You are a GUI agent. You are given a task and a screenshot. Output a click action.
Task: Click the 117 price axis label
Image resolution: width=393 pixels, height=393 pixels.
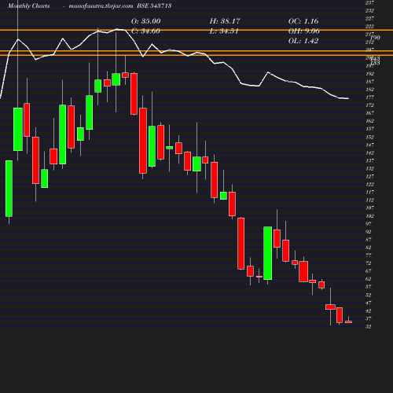pyautogui.click(x=369, y=192)
